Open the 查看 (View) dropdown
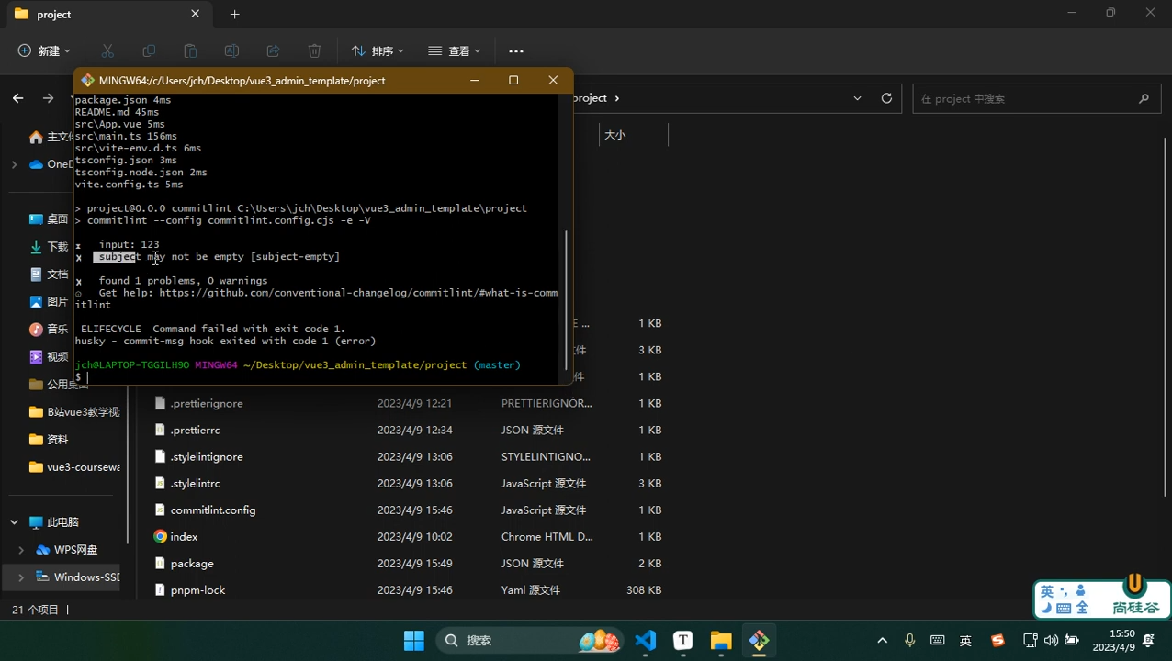Image resolution: width=1172 pixels, height=661 pixels. point(455,50)
